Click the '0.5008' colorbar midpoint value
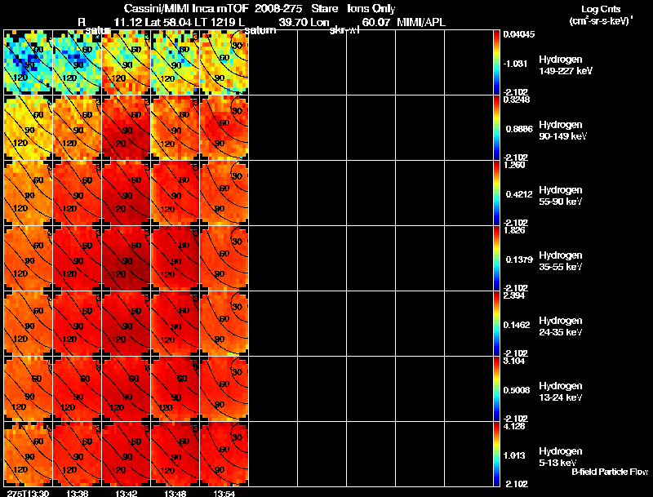653x497 pixels. click(517, 390)
